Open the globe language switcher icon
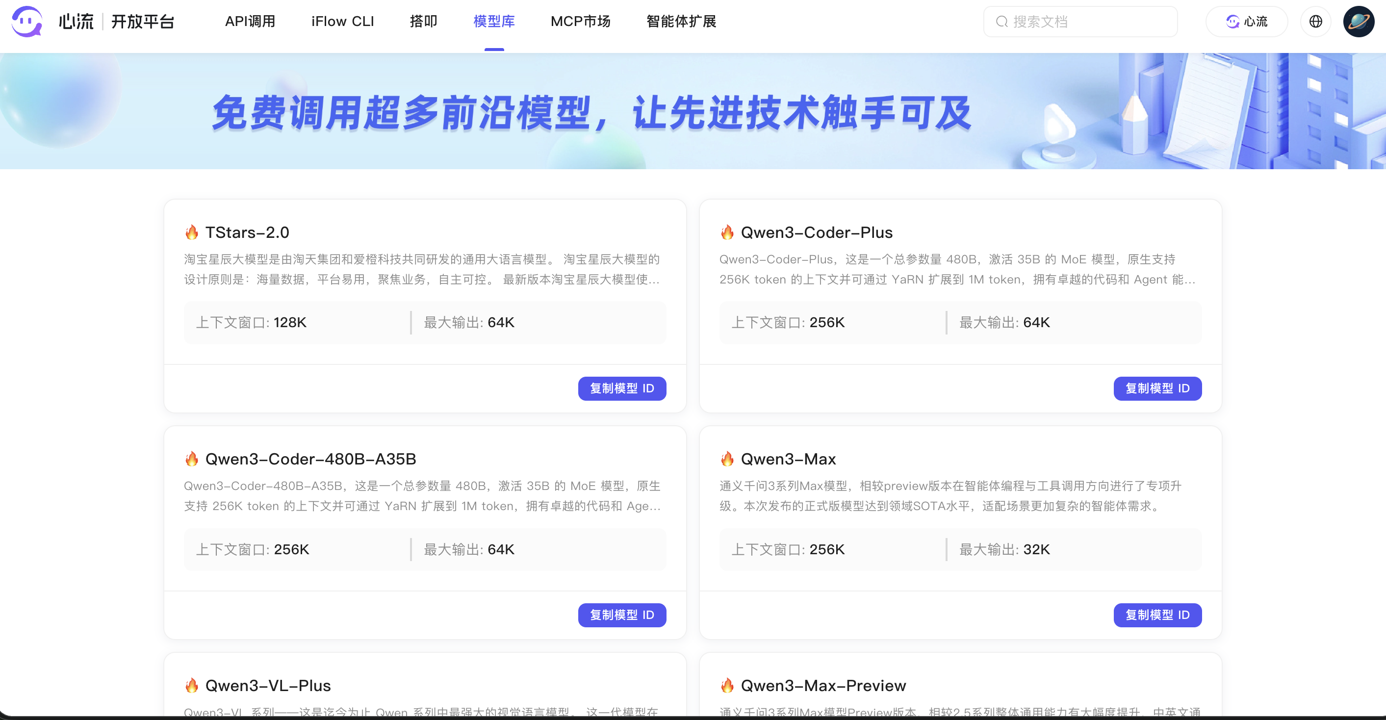This screenshot has width=1386, height=720. [x=1315, y=22]
